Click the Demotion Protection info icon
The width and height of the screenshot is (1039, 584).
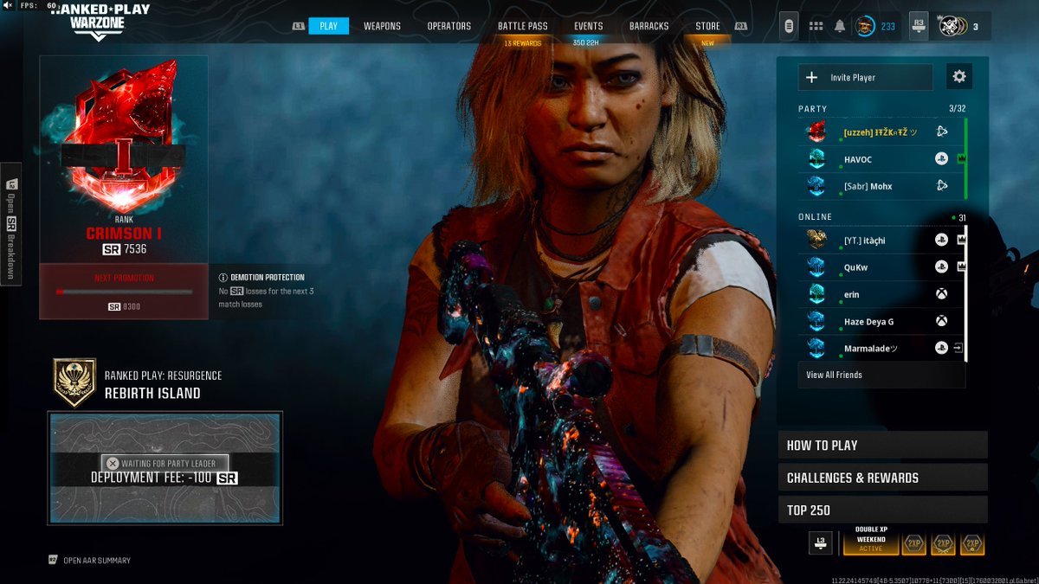click(223, 278)
